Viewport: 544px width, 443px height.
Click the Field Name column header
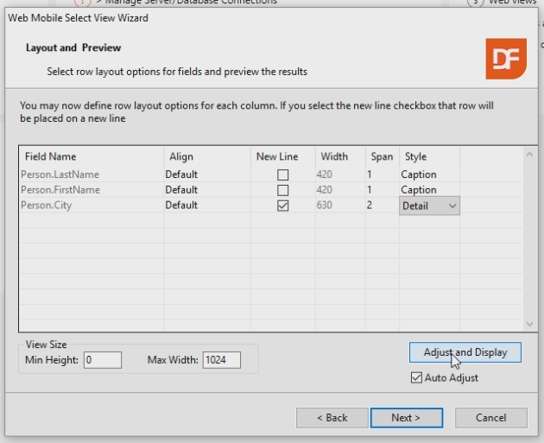tap(51, 156)
